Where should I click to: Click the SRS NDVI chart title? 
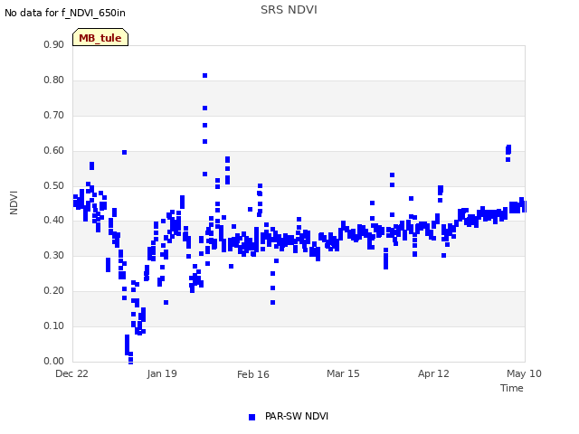click(x=289, y=10)
